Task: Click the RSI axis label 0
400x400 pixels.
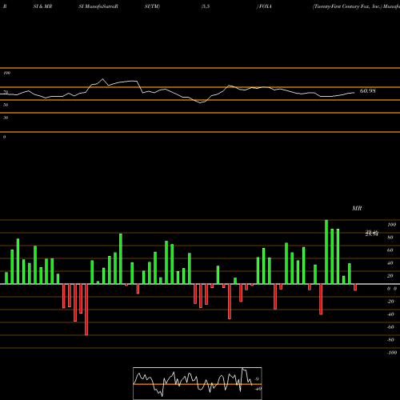Action: tap(4, 137)
